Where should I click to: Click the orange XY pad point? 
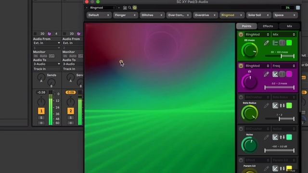(x=121, y=62)
